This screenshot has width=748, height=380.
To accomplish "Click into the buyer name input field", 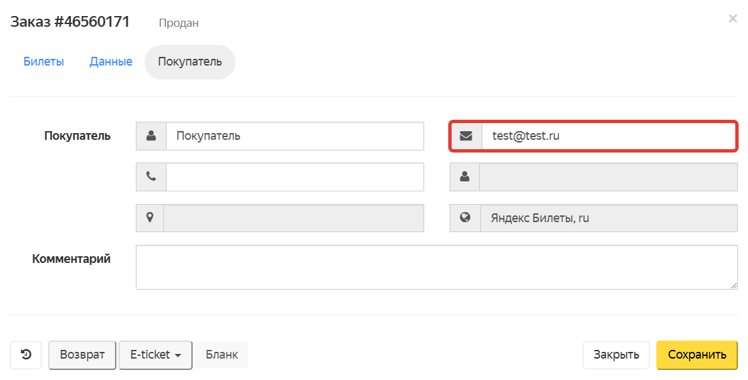I will click(294, 136).
